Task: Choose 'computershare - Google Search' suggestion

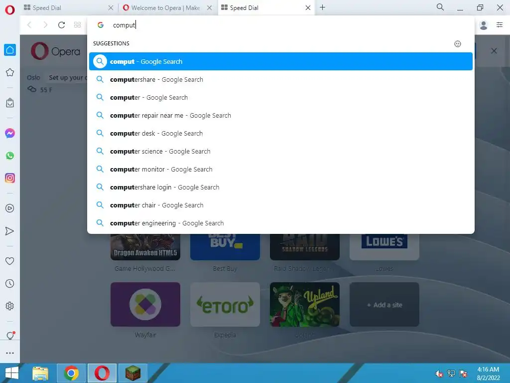Action: coord(281,79)
